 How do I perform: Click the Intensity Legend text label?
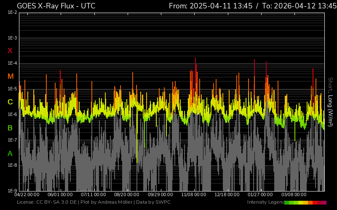click(x=265, y=202)
